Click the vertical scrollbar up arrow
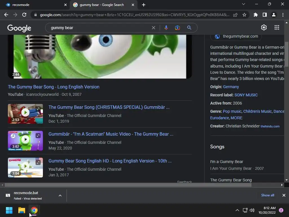 (x=286, y=23)
